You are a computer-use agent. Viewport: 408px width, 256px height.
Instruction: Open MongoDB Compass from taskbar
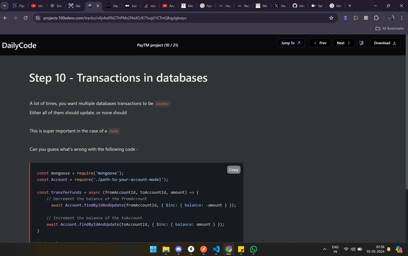(191, 249)
